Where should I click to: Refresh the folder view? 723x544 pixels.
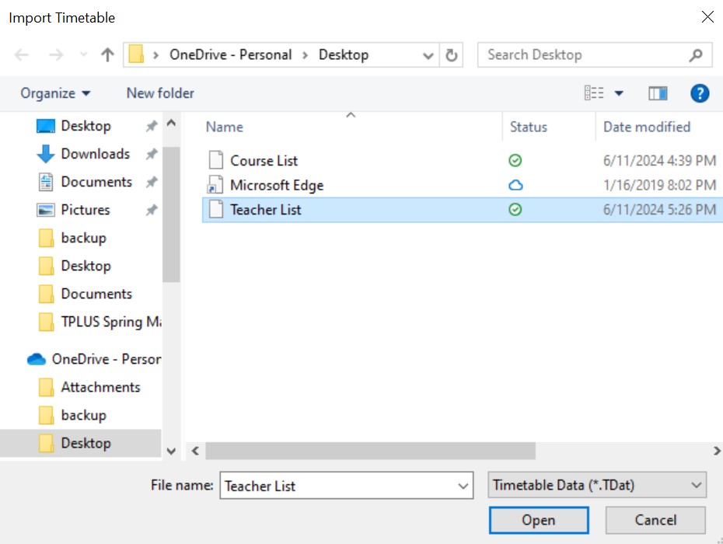pyautogui.click(x=450, y=54)
